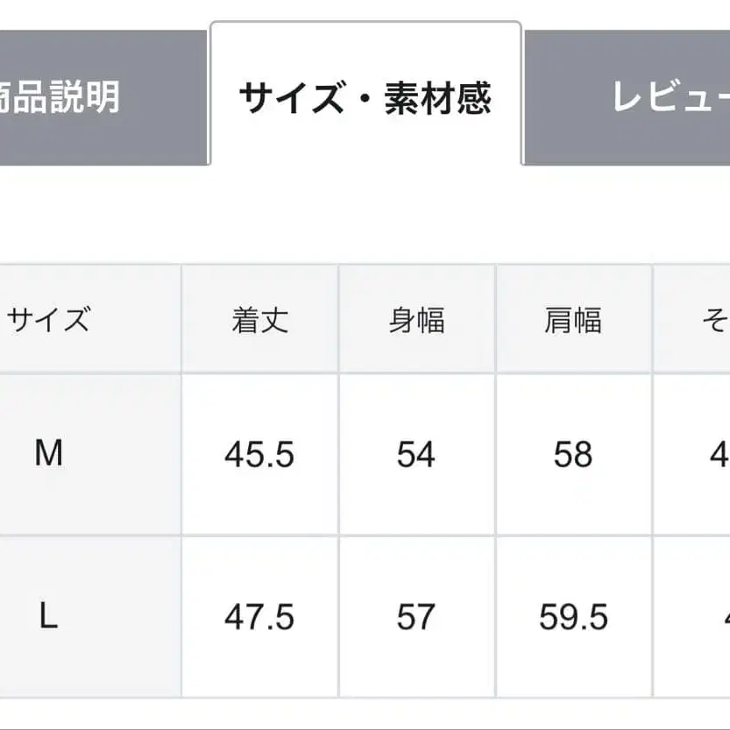Select the 身幅 column header

[x=418, y=318]
